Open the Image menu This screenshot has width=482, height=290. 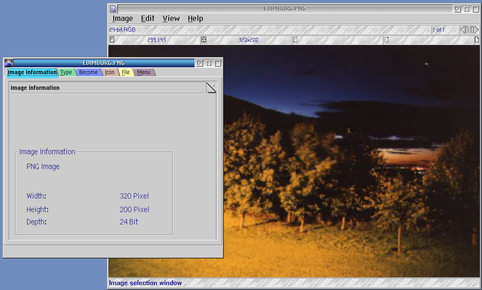pyautogui.click(x=122, y=18)
